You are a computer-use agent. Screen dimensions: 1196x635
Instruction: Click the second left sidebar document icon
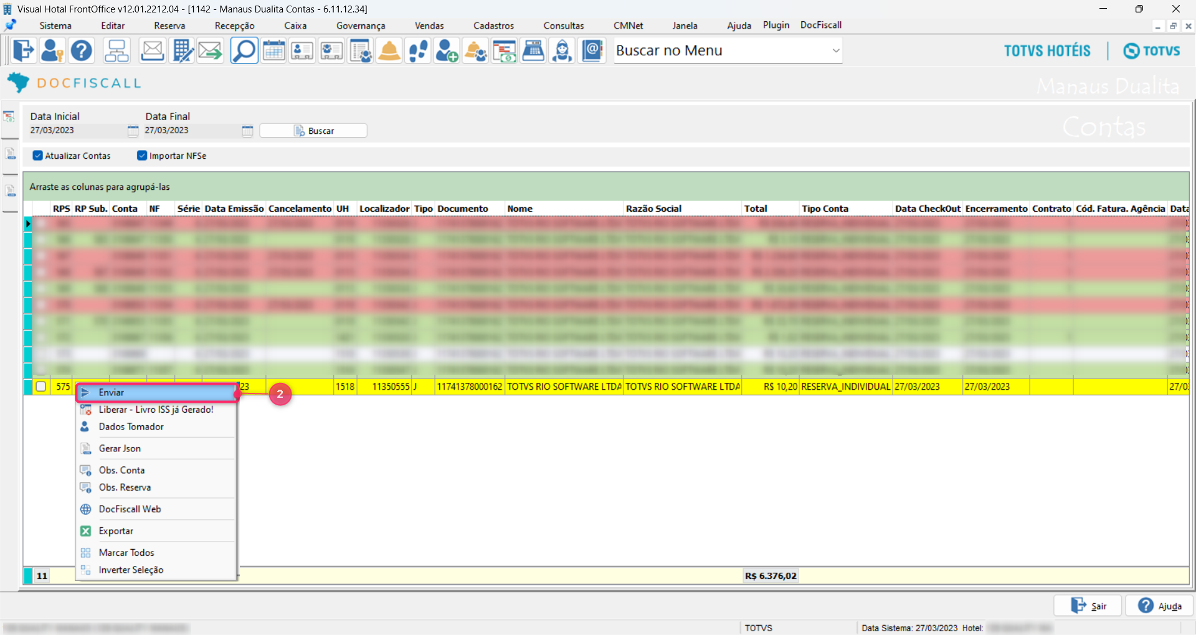pos(11,153)
